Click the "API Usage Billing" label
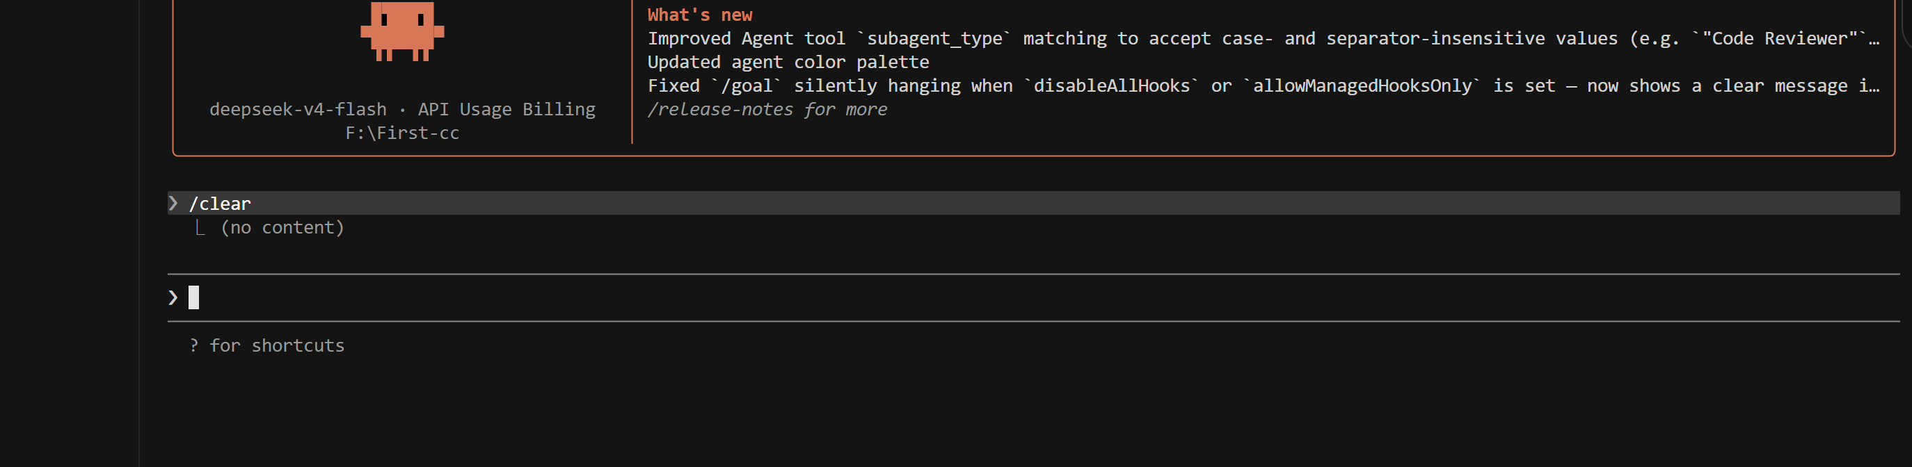1912x467 pixels. 507,110
